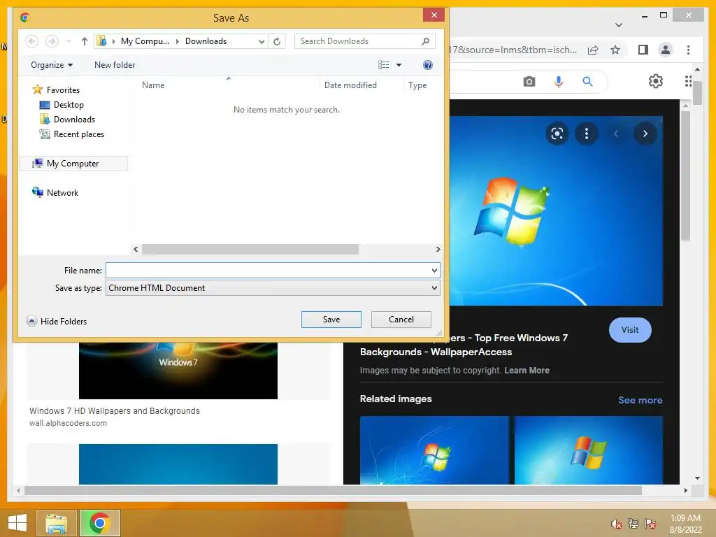Viewport: 716px width, 537px height.
Task: Open the Chrome profile avatar
Action: (666, 50)
